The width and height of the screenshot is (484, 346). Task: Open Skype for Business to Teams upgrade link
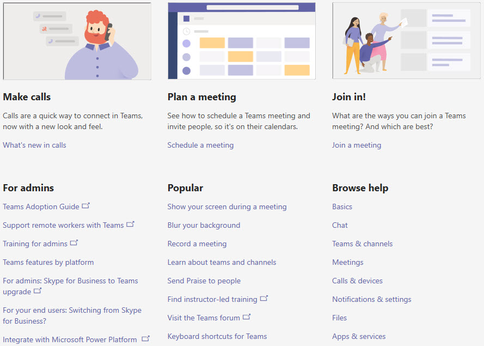point(70,286)
